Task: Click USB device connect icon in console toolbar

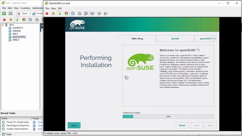Action: tap(106, 14)
